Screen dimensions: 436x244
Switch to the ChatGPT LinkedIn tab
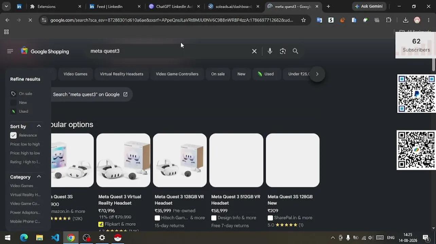pos(175,6)
